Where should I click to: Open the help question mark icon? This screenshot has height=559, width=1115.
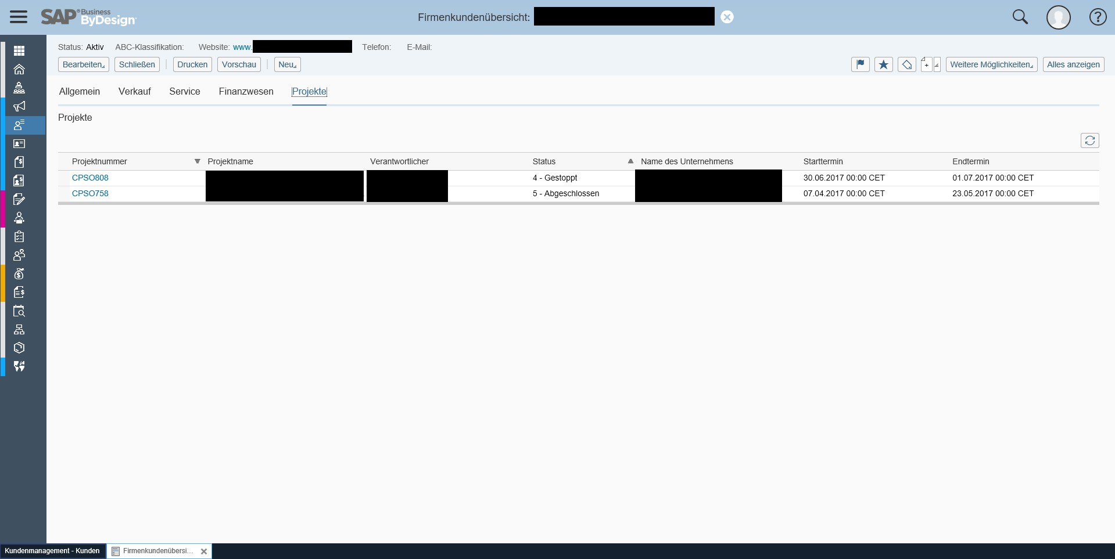[x=1097, y=17]
